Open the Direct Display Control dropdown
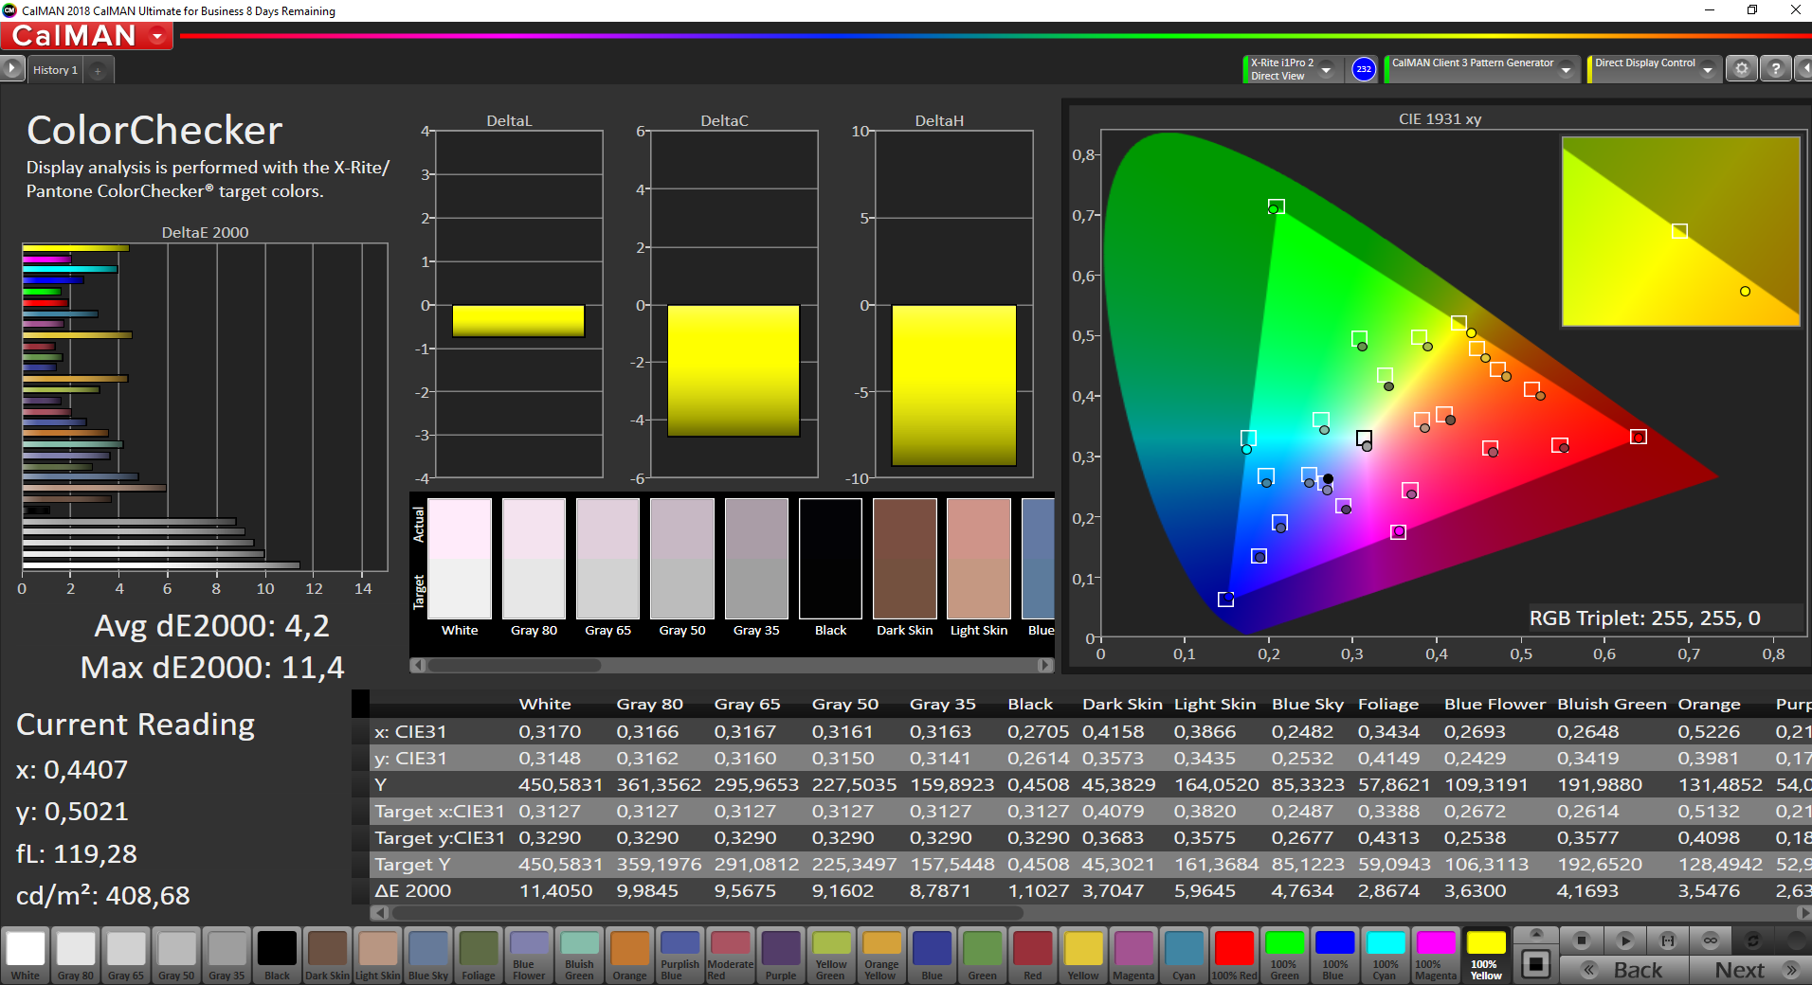This screenshot has height=985, width=1812. (x=1708, y=69)
